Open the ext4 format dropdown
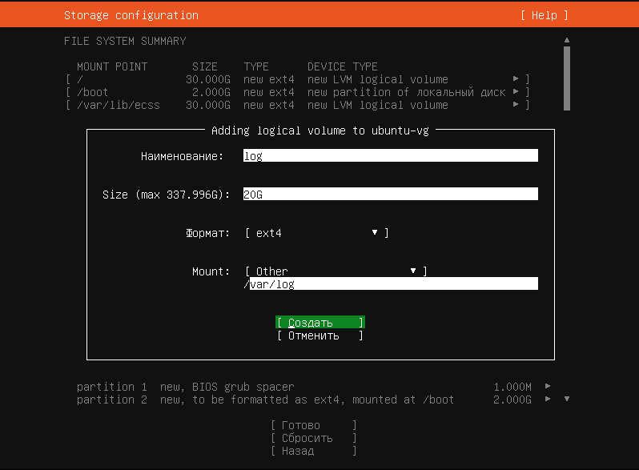The image size is (639, 470). [x=316, y=233]
